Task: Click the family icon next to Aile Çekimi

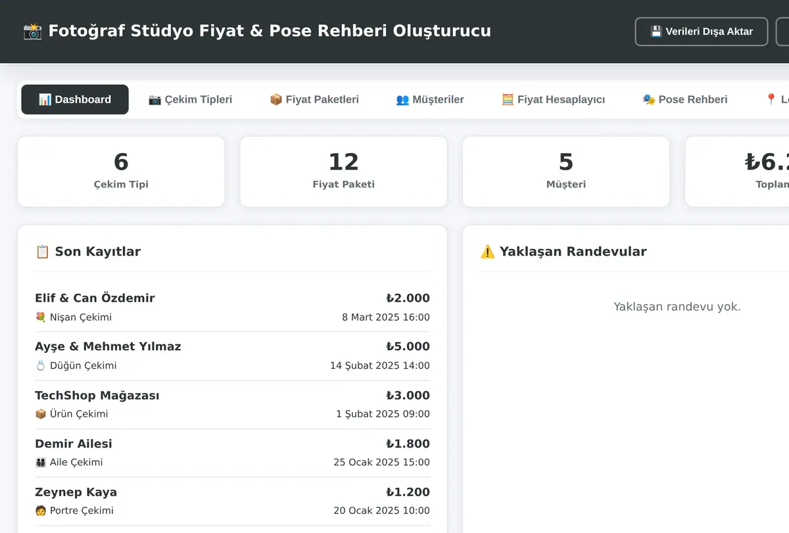Action: [41, 463]
